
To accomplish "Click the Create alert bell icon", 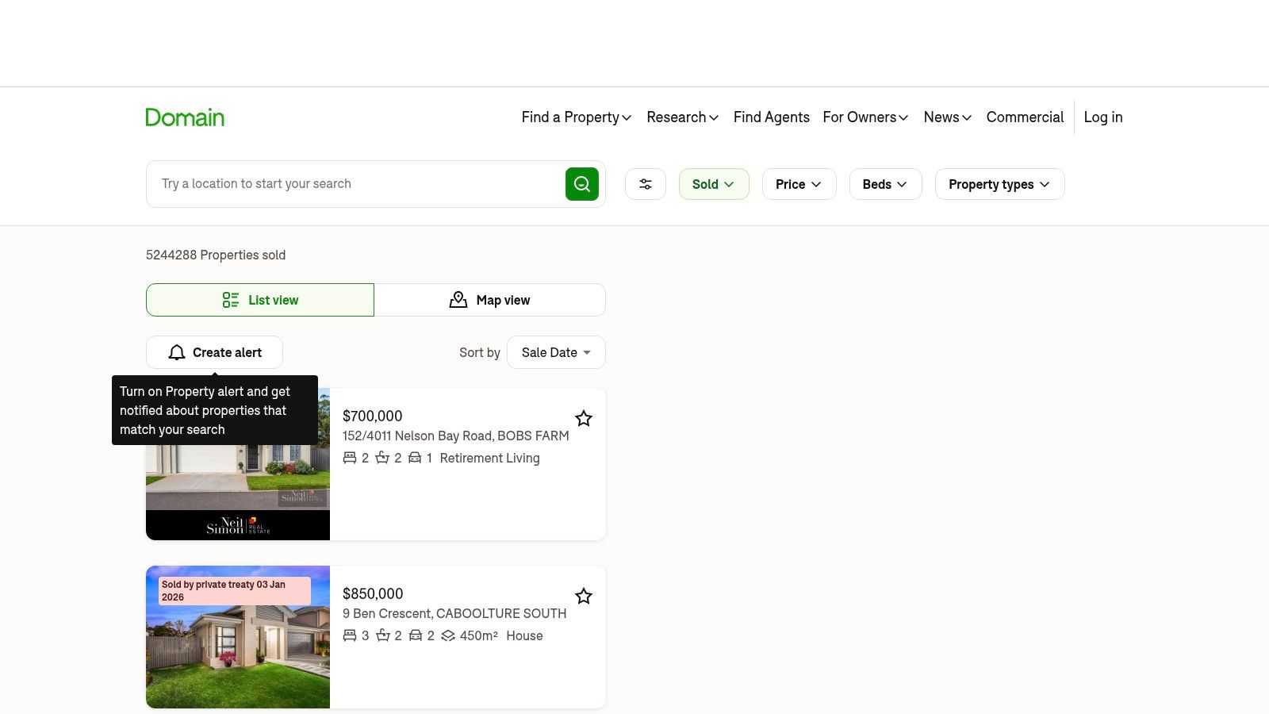I will (x=176, y=352).
